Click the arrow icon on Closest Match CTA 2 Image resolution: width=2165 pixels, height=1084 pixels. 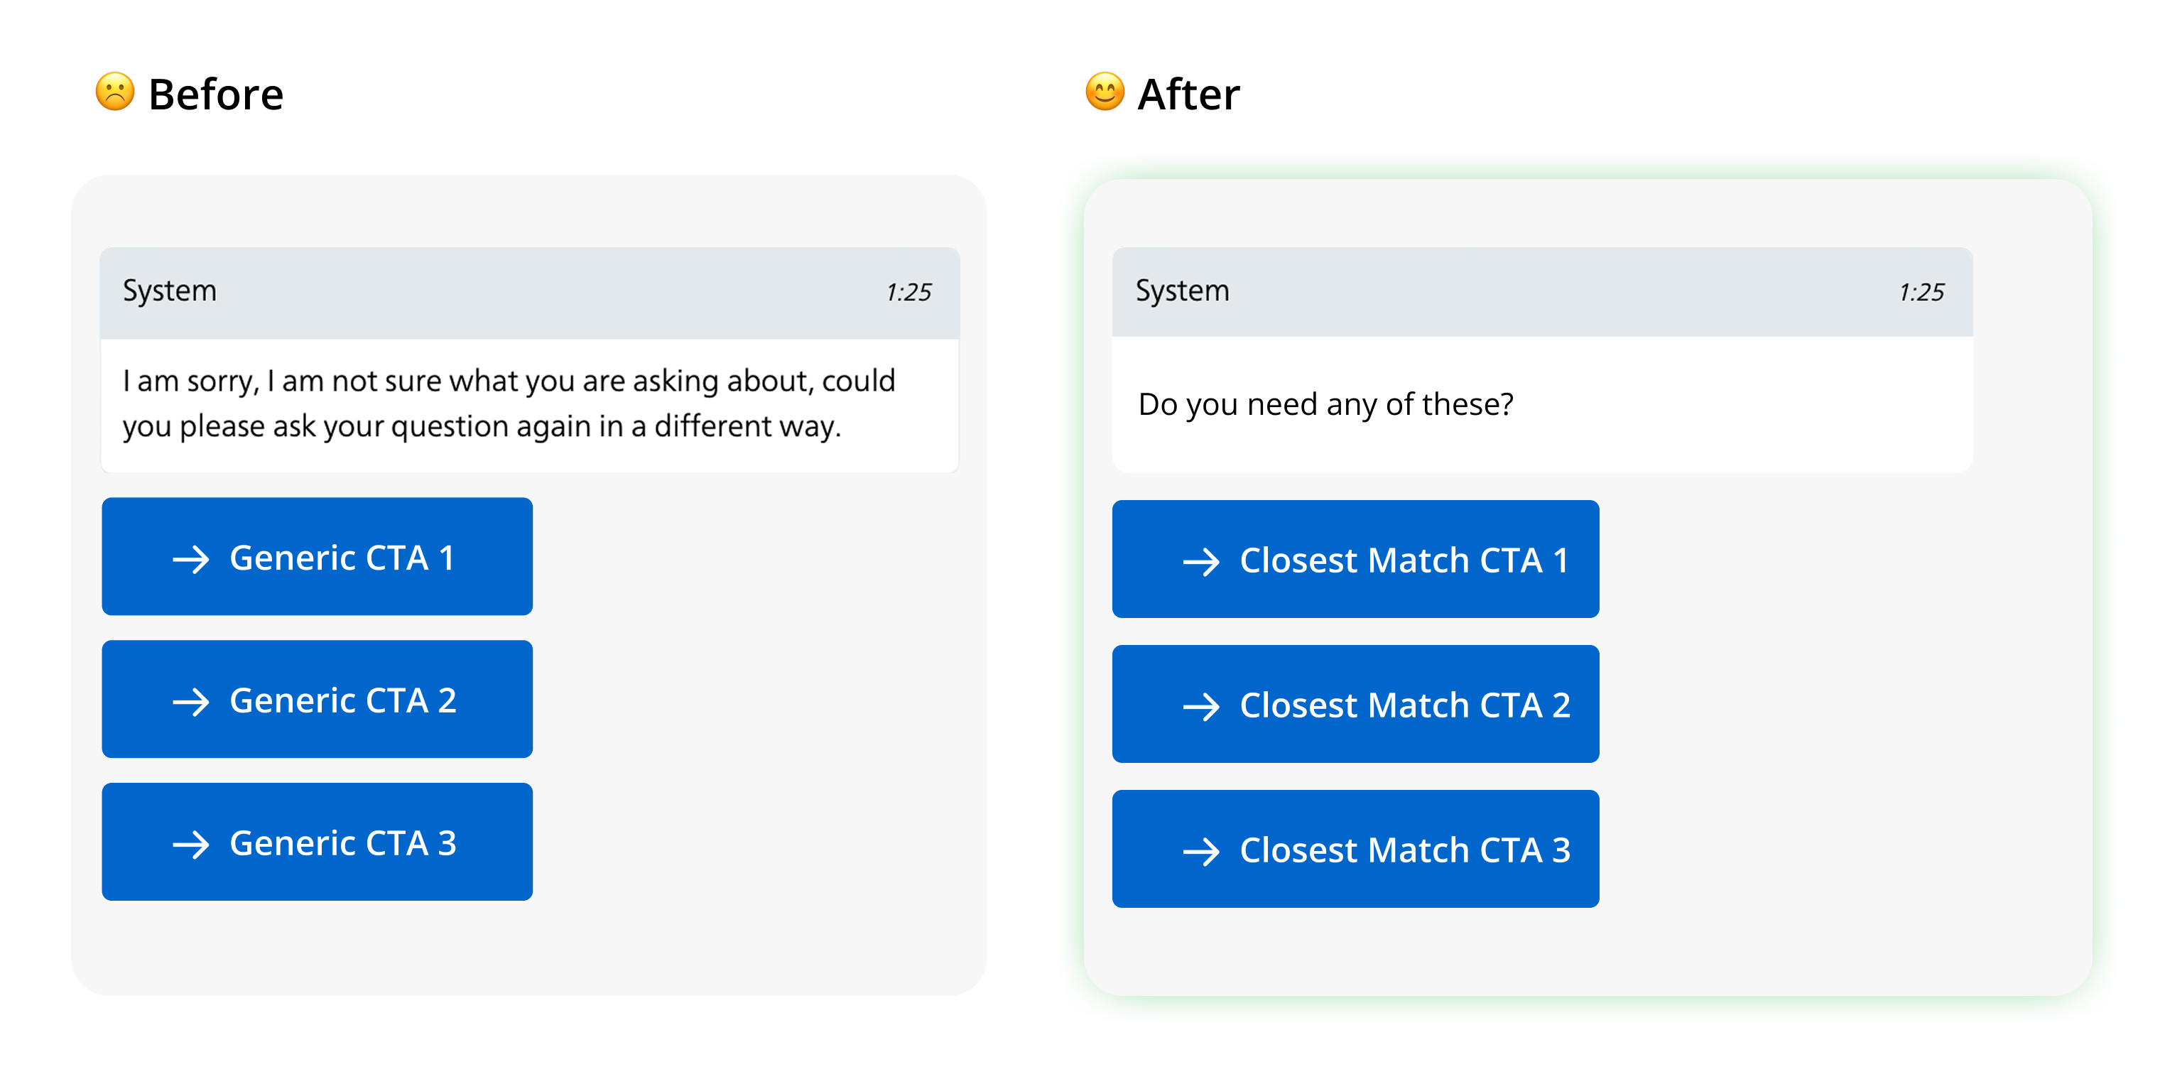click(1201, 707)
